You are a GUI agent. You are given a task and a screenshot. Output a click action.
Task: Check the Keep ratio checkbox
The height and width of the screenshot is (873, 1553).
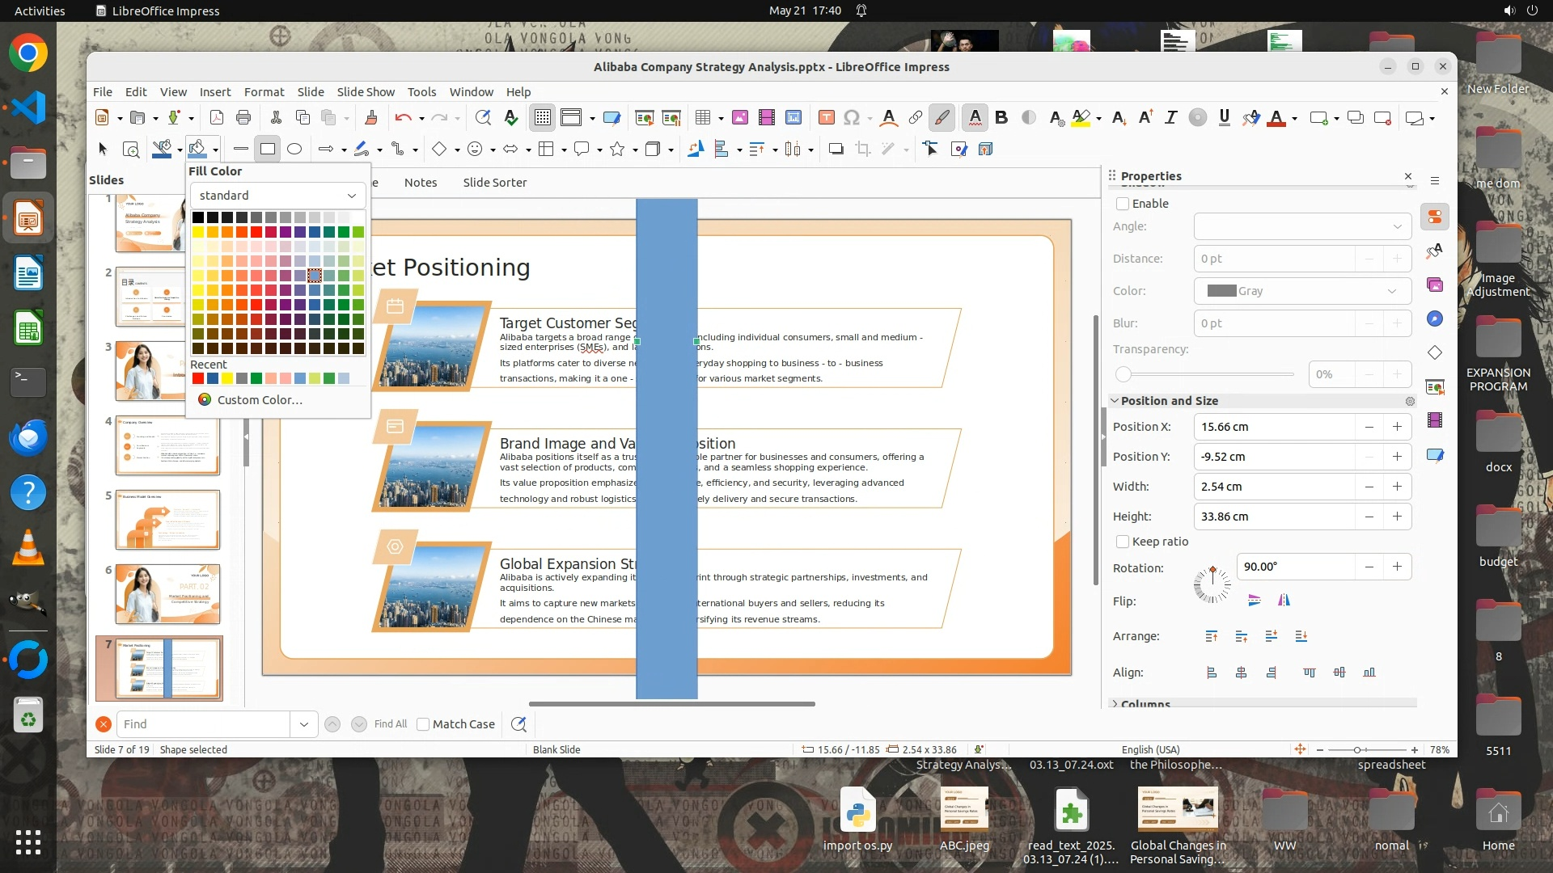[x=1123, y=542]
